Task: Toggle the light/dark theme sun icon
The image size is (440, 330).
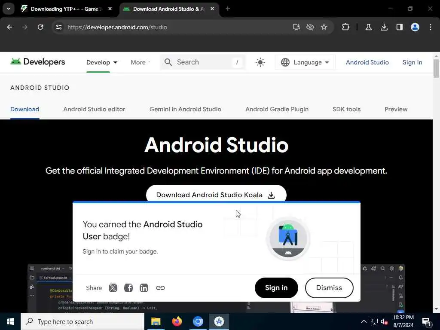Action: (260, 62)
